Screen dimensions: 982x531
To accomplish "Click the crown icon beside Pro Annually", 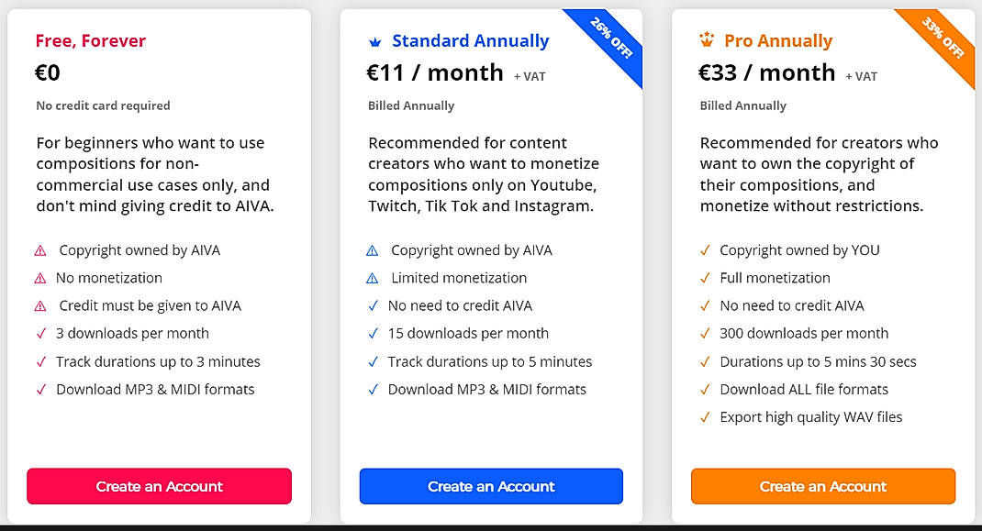I will pyautogui.click(x=706, y=40).
